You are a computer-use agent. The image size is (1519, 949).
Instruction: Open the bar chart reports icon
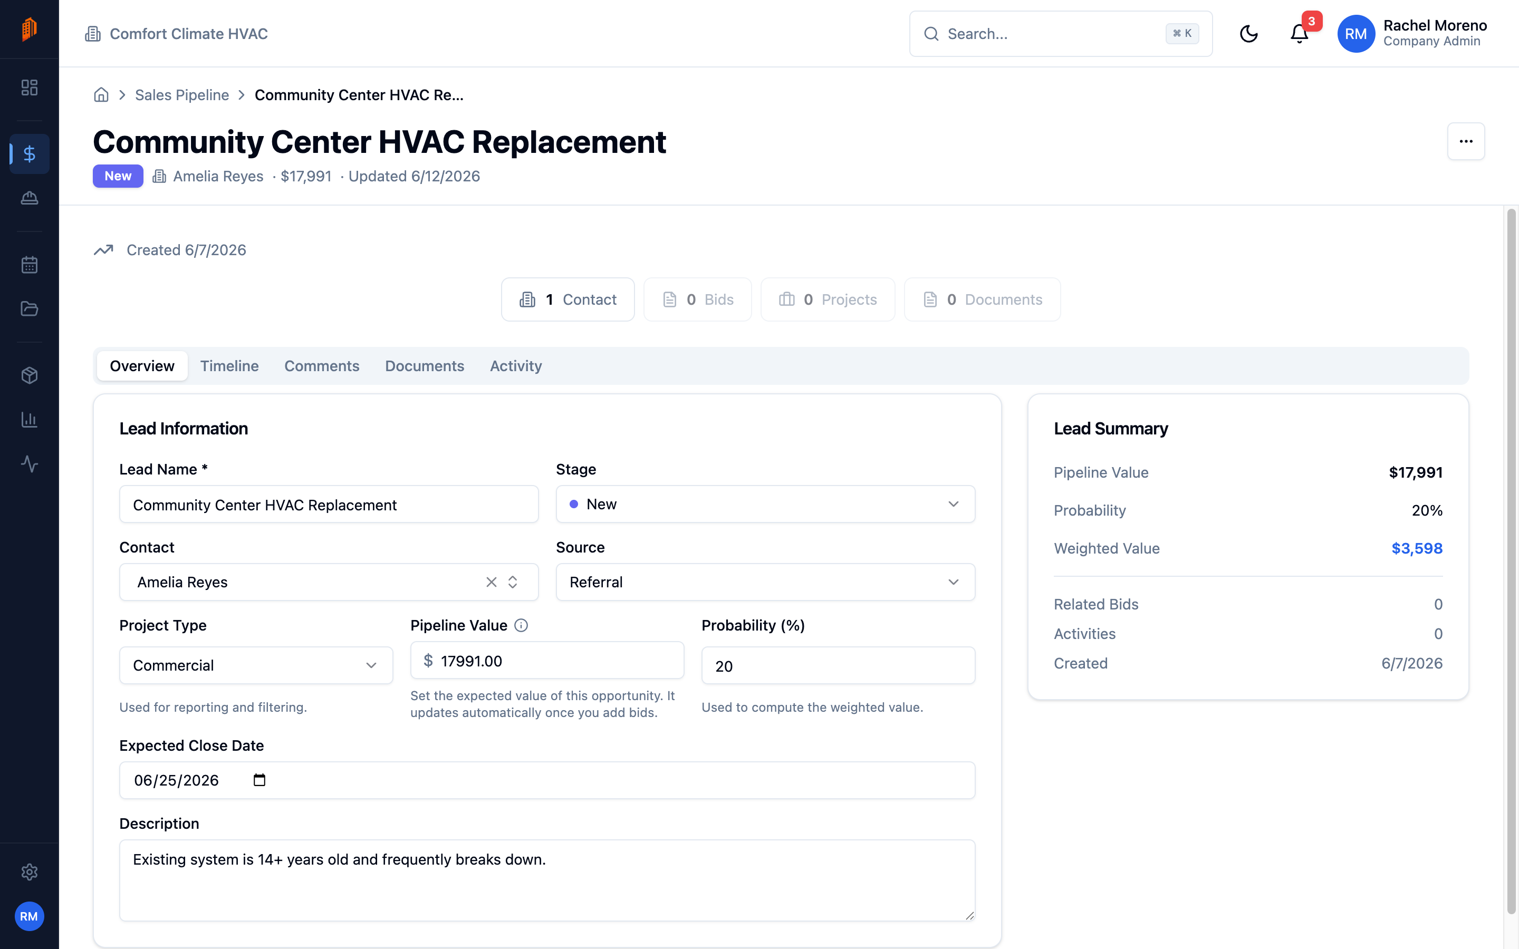point(30,419)
